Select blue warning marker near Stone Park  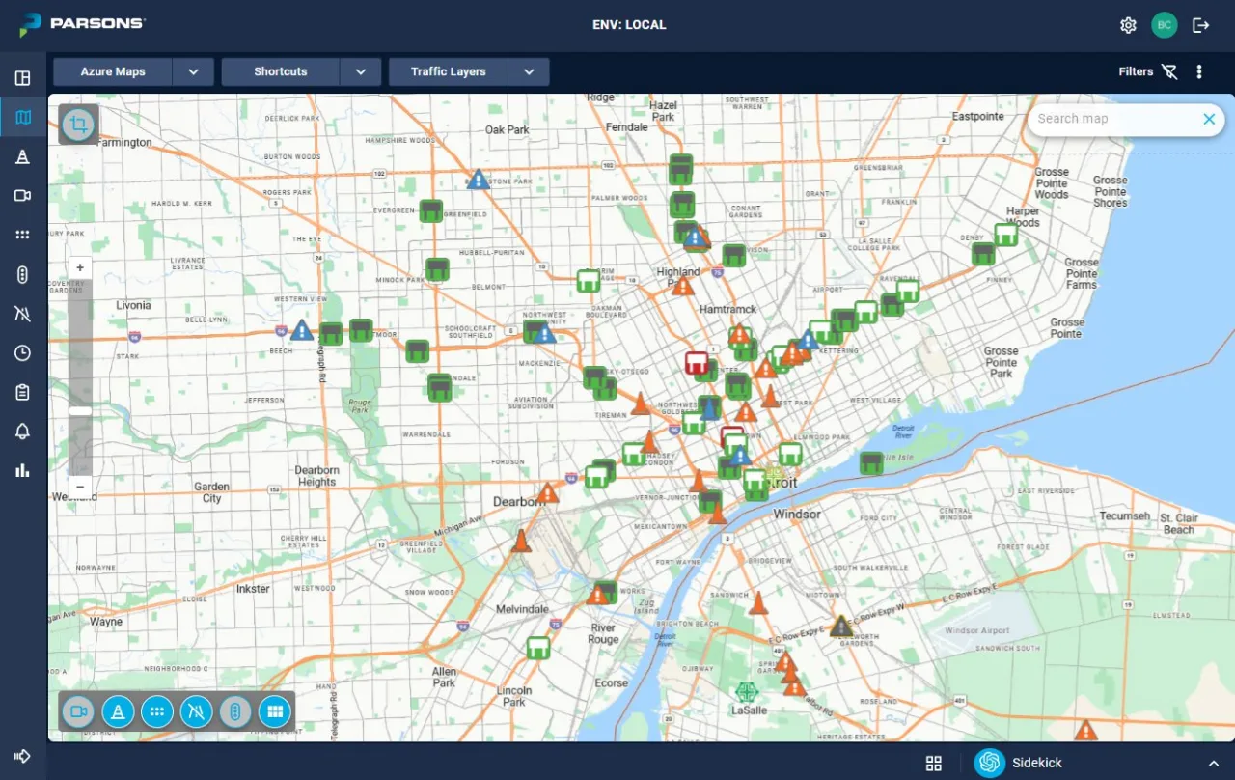pyautogui.click(x=479, y=180)
